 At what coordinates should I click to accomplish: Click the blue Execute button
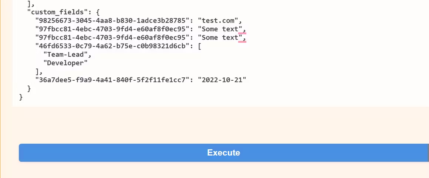pyautogui.click(x=223, y=153)
